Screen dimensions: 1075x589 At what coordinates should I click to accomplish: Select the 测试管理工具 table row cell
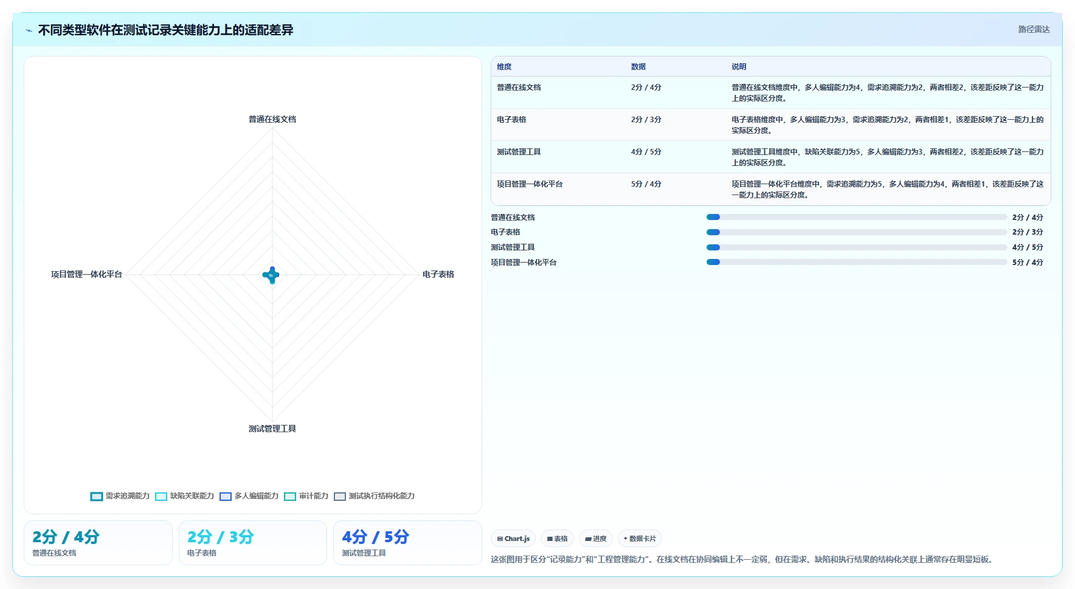[519, 152]
